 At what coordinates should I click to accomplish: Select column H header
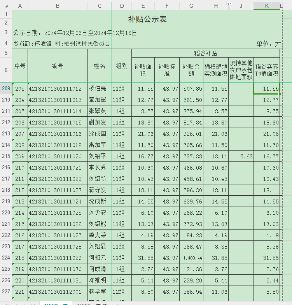215,6
